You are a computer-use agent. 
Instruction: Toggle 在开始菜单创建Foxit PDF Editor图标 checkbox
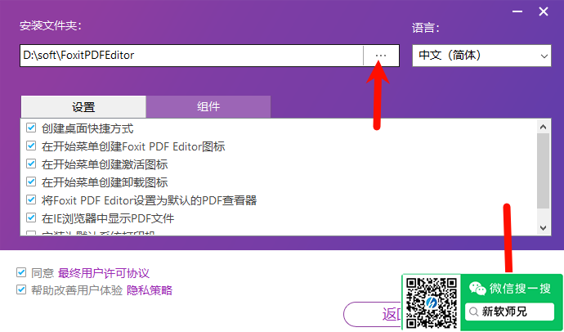coord(31,146)
